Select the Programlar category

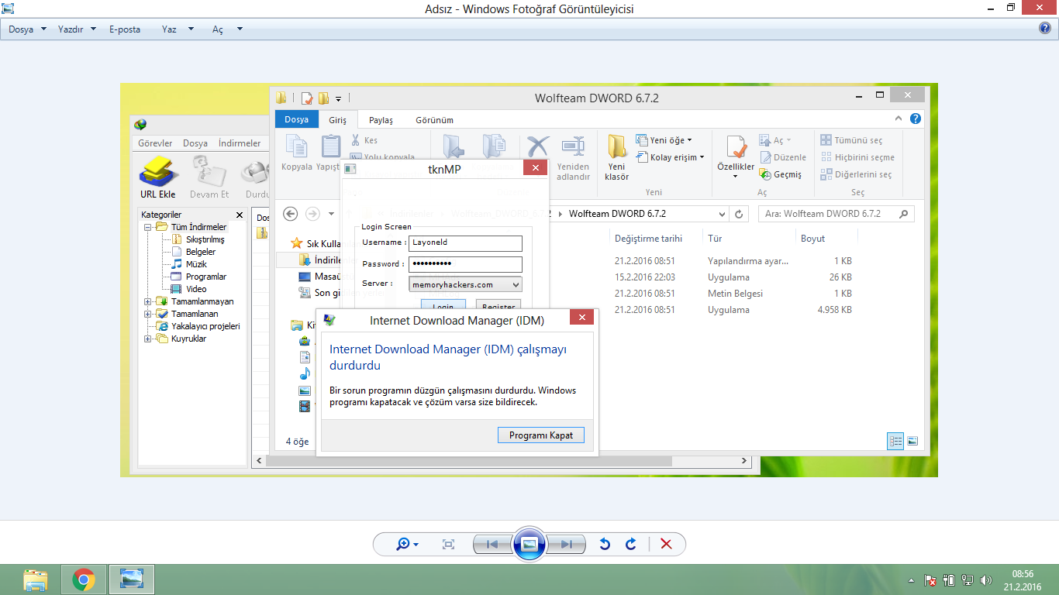pyautogui.click(x=205, y=277)
